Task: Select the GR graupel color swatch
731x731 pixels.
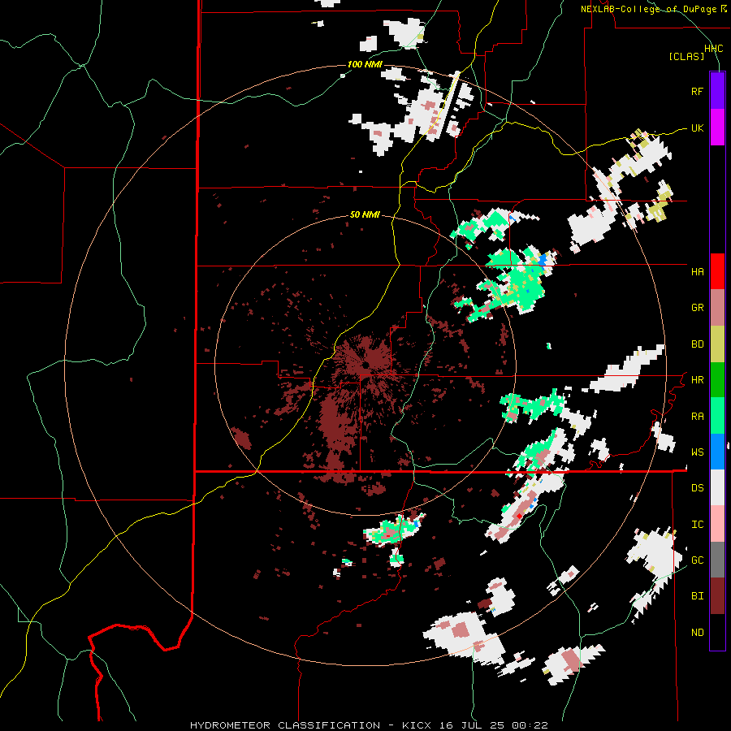Action: click(x=717, y=308)
